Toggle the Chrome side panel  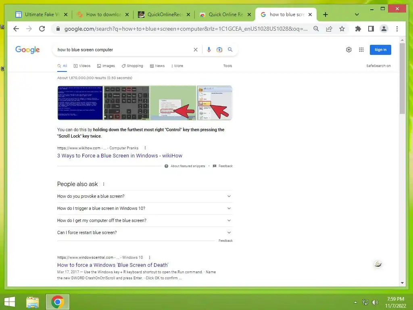[x=371, y=29]
